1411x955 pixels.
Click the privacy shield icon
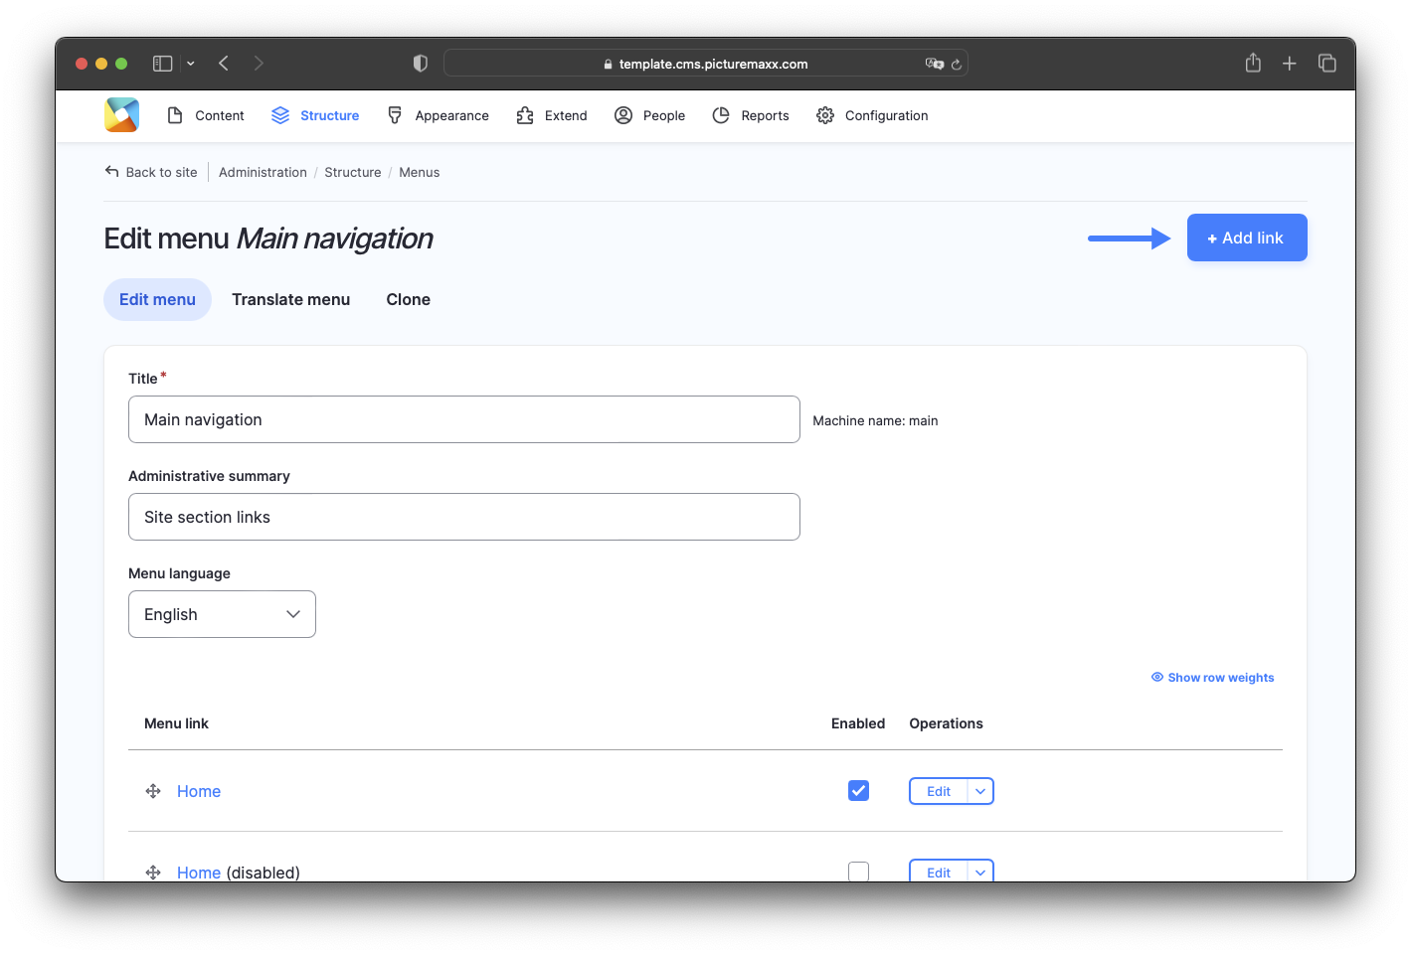click(421, 64)
